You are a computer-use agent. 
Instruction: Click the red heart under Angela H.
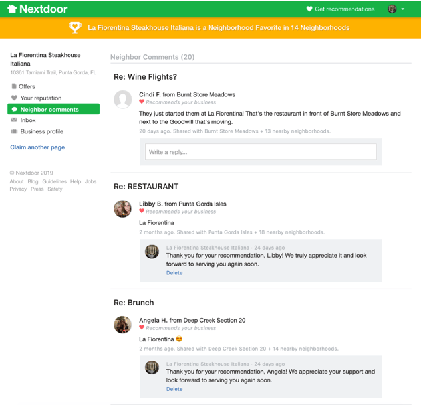click(142, 327)
